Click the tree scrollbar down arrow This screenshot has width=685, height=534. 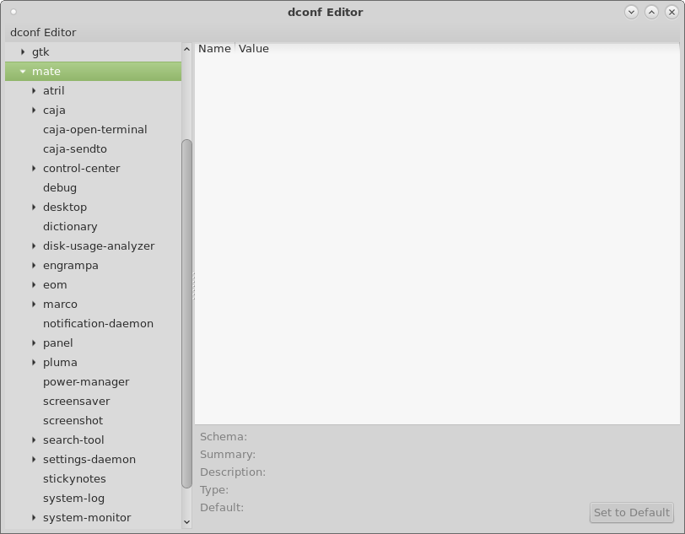click(187, 521)
